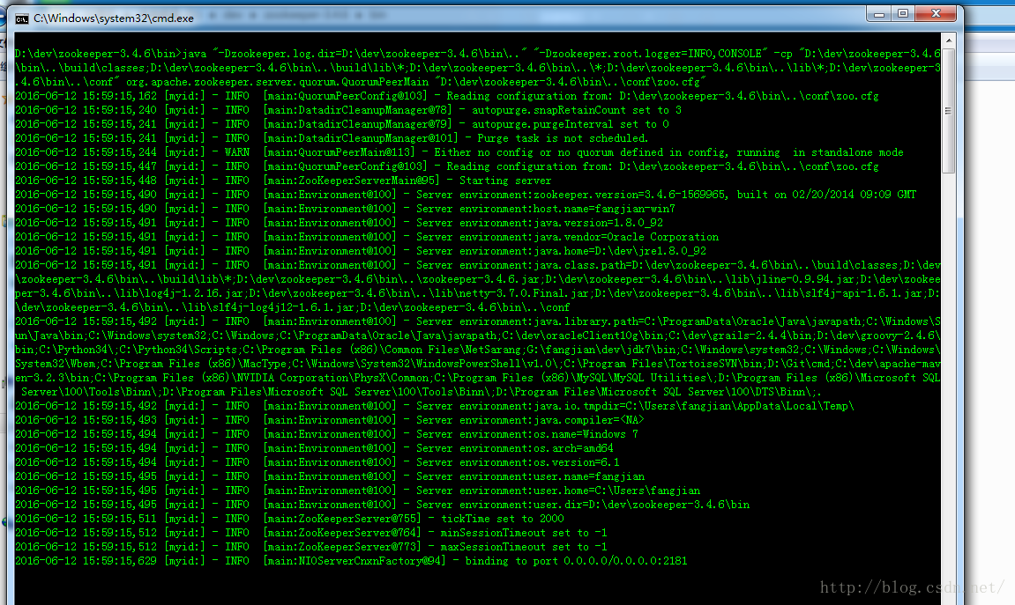Click '[main:ZooKeeperServer@773]' source tag
This screenshot has height=605, width=1015.
[x=342, y=547]
